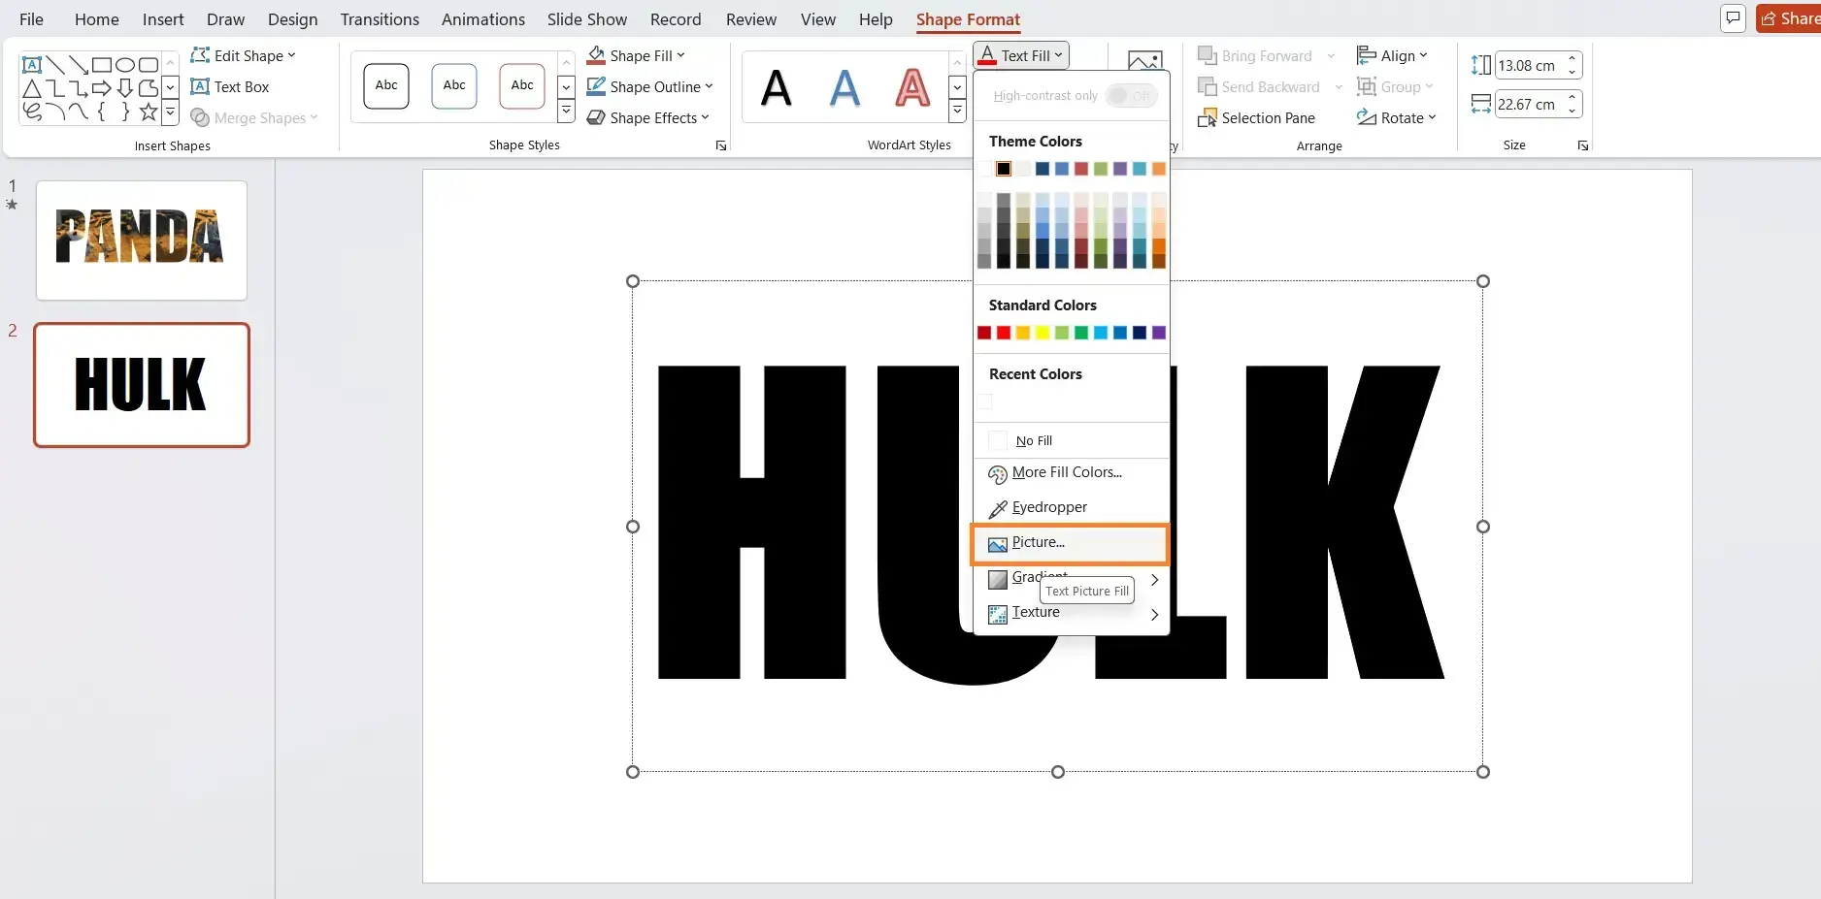
Task: Choose Picture fill for text
Action: (1071, 543)
